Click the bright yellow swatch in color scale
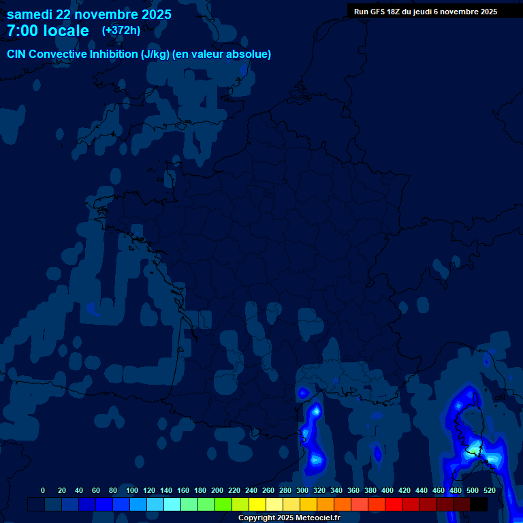The height and width of the screenshot is (523, 523). pyautogui.click(x=257, y=505)
